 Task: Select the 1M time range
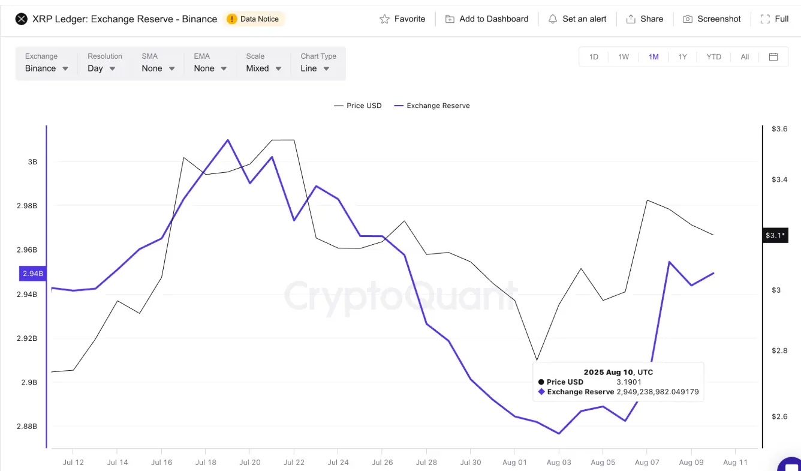(x=654, y=57)
